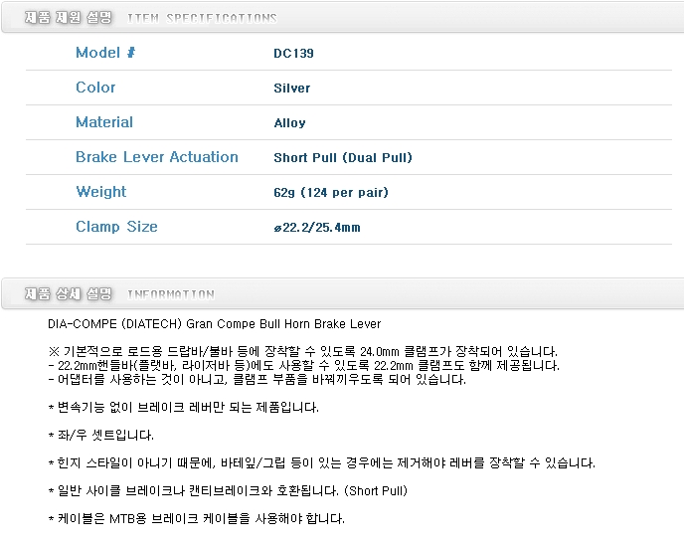The image size is (684, 546).
Task: Click the line mentioning '24.0mm 클램프'
Action: tap(303, 351)
